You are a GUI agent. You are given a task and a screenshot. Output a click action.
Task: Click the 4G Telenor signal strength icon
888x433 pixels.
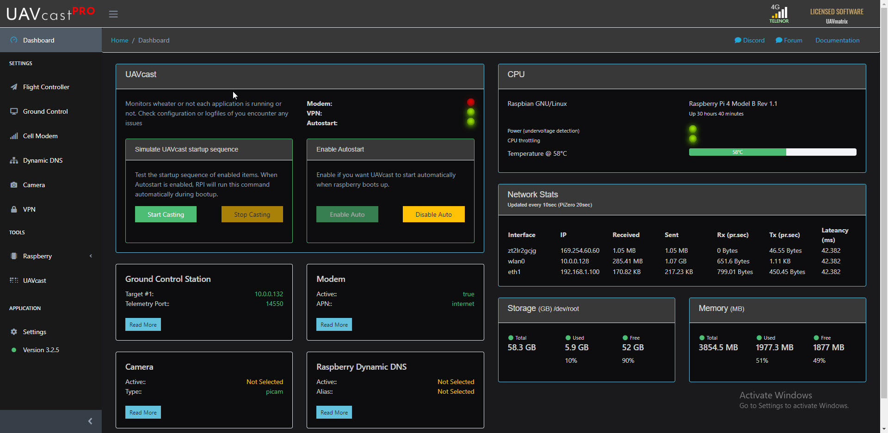(x=779, y=14)
